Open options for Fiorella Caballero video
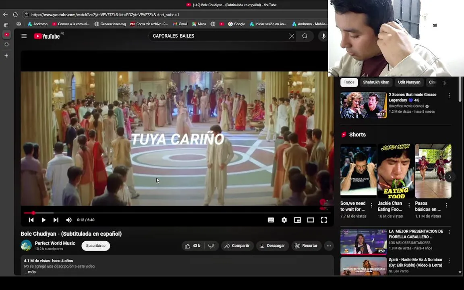 449,232
